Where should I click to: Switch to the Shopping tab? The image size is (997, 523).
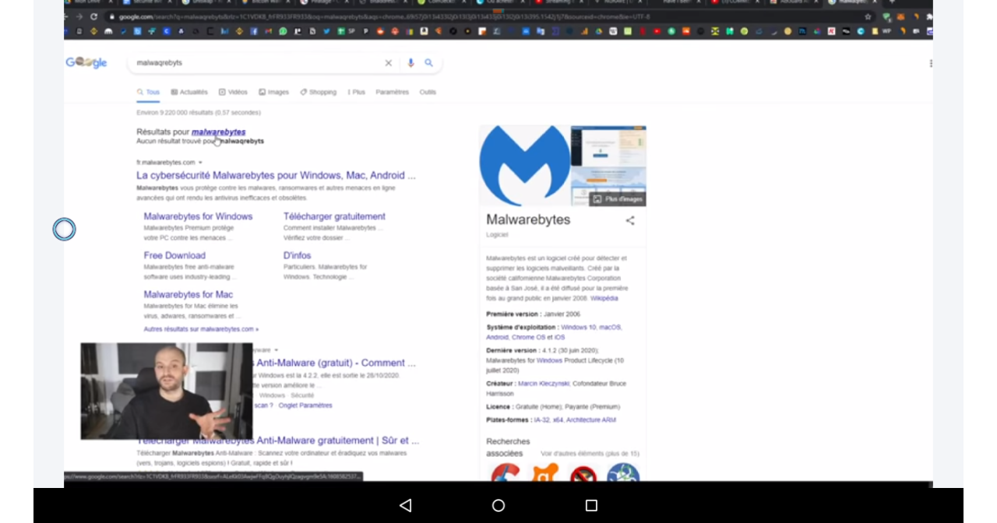319,92
